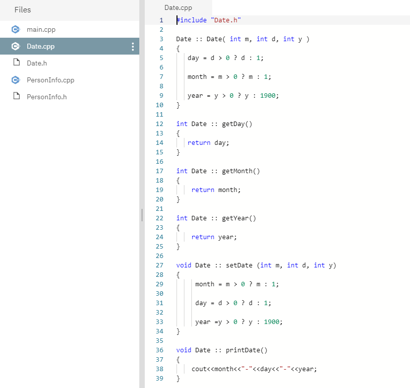Click the line 'day = d > 0 ? d : 1;' in constructor
The image size is (410, 388).
[226, 58]
